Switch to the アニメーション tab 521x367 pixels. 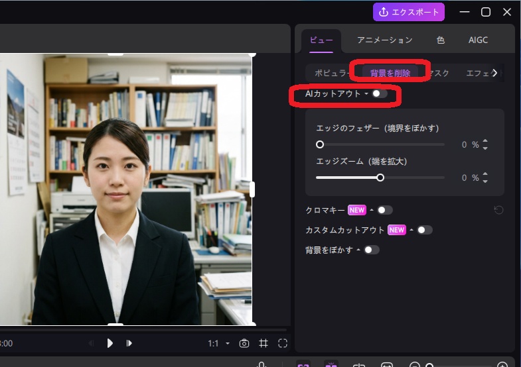point(385,40)
